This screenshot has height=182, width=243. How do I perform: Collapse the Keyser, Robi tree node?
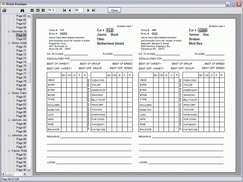tap(9, 150)
